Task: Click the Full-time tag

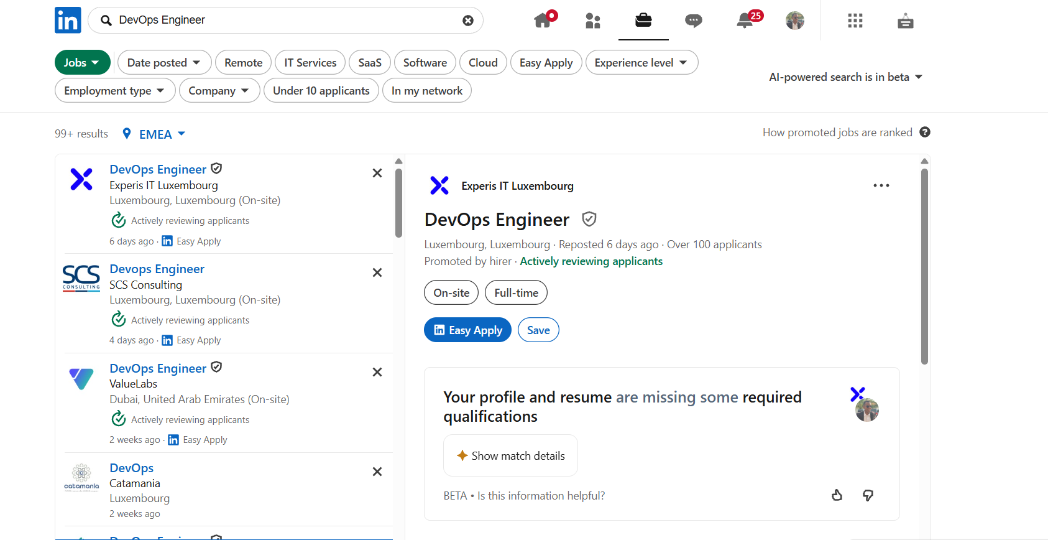Action: click(517, 292)
